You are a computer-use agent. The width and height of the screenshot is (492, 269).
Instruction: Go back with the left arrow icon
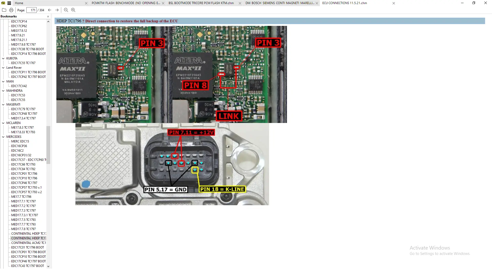50,10
